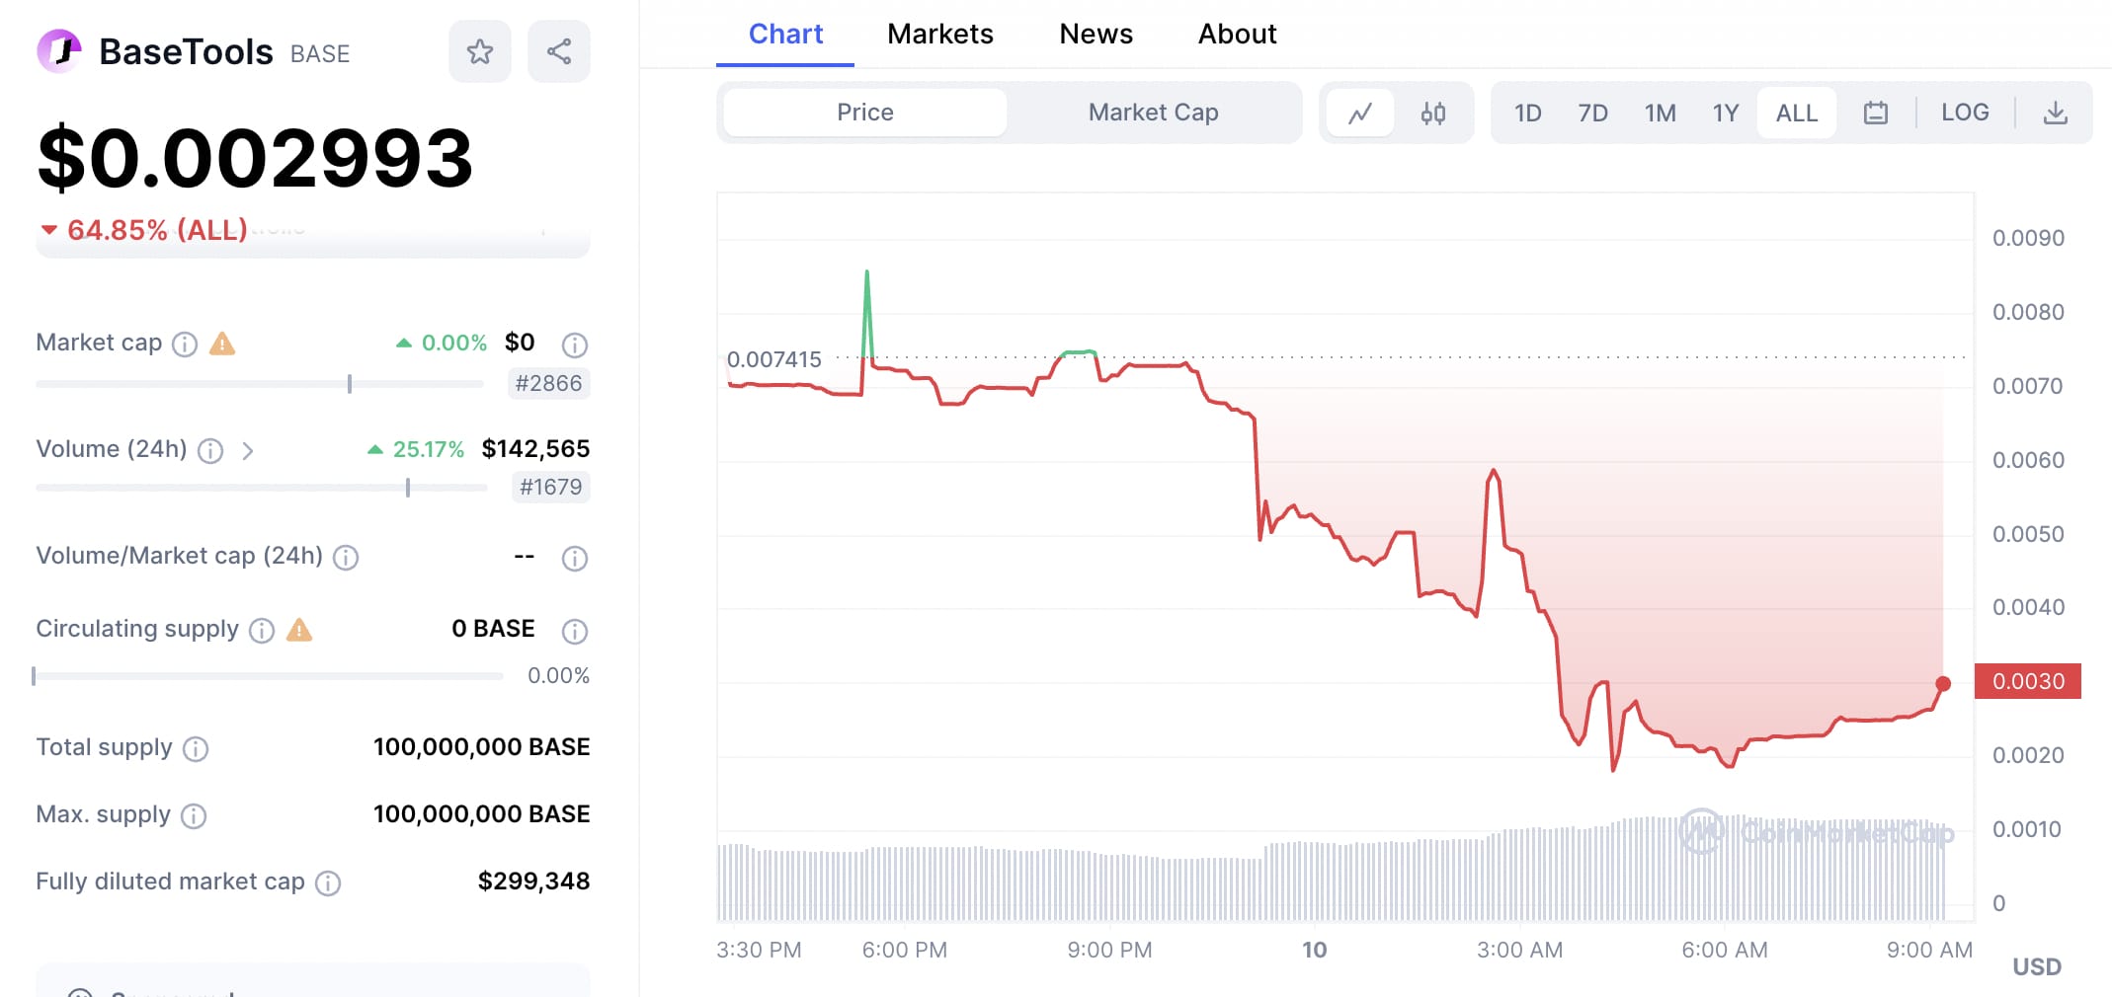Click the Circulating supply warning triangle icon
Viewport: 2112px width, 997px height.
[299, 630]
